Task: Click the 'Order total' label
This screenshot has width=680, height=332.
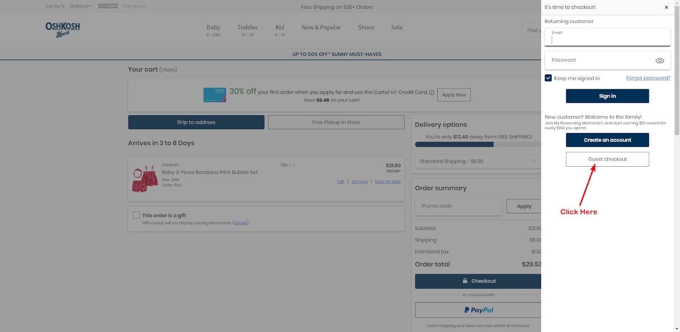Action: coord(432,264)
